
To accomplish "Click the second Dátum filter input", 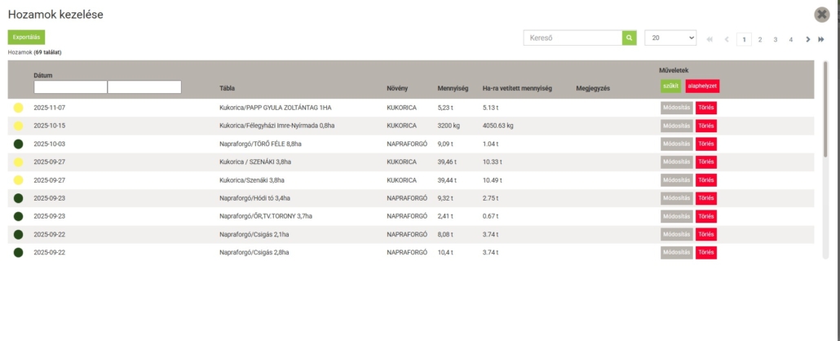I will [x=144, y=87].
